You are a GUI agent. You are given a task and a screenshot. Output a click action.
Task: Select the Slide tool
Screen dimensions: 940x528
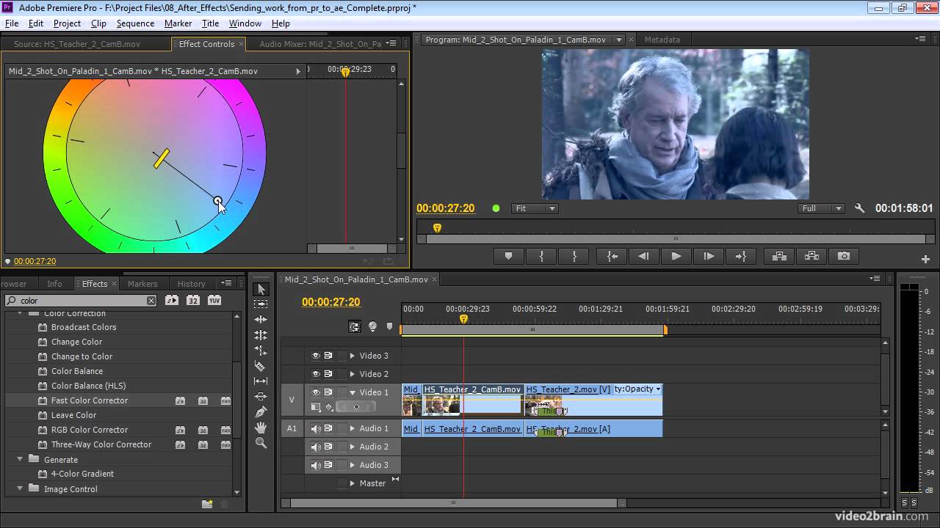pyautogui.click(x=261, y=397)
